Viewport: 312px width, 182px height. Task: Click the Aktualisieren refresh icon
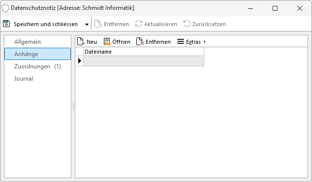(x=138, y=24)
